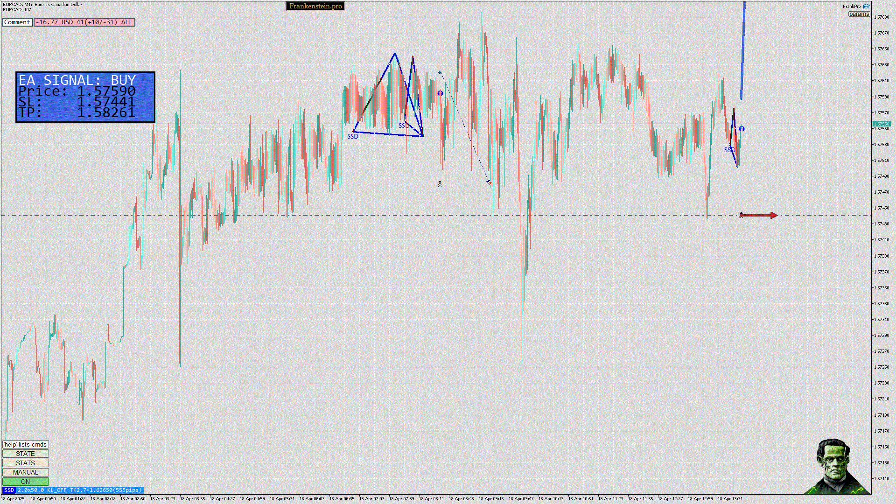Viewport: 896px width, 504px height.
Task: Toggle the green ON button
Action: coord(25,482)
